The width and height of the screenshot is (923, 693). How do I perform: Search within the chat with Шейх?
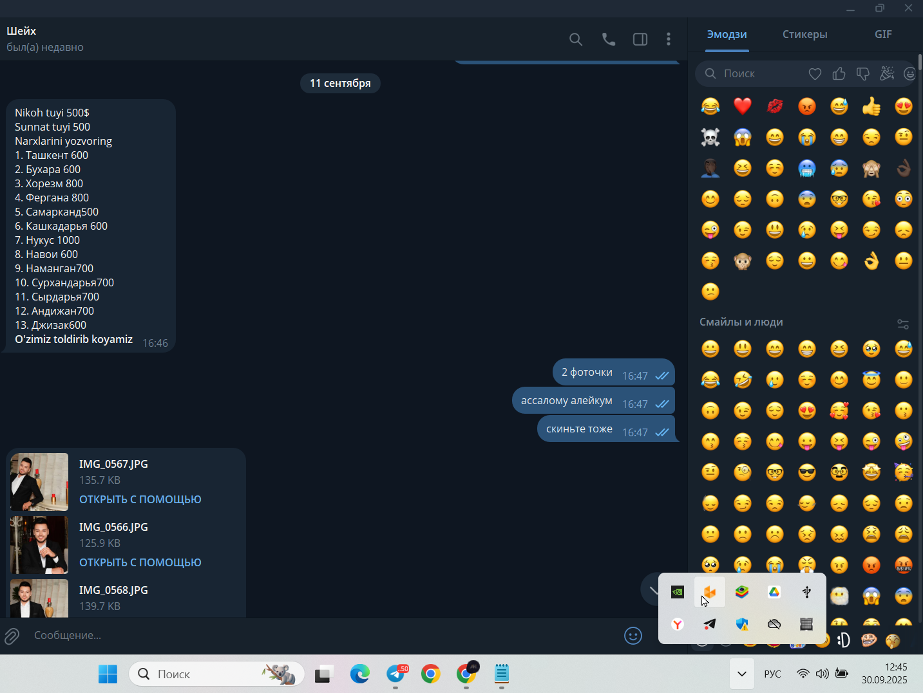576,39
